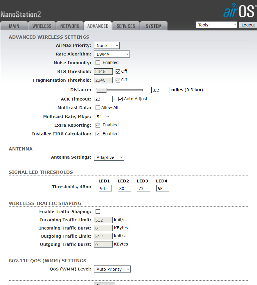Screen dimensions: 257x285
Task: Select the ADVANCED tab
Action: coord(98,26)
